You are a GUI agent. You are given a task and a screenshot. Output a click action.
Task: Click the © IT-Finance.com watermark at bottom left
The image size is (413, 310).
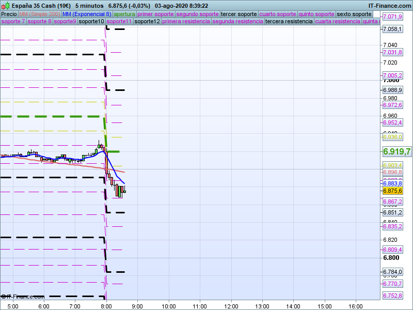click(22, 297)
